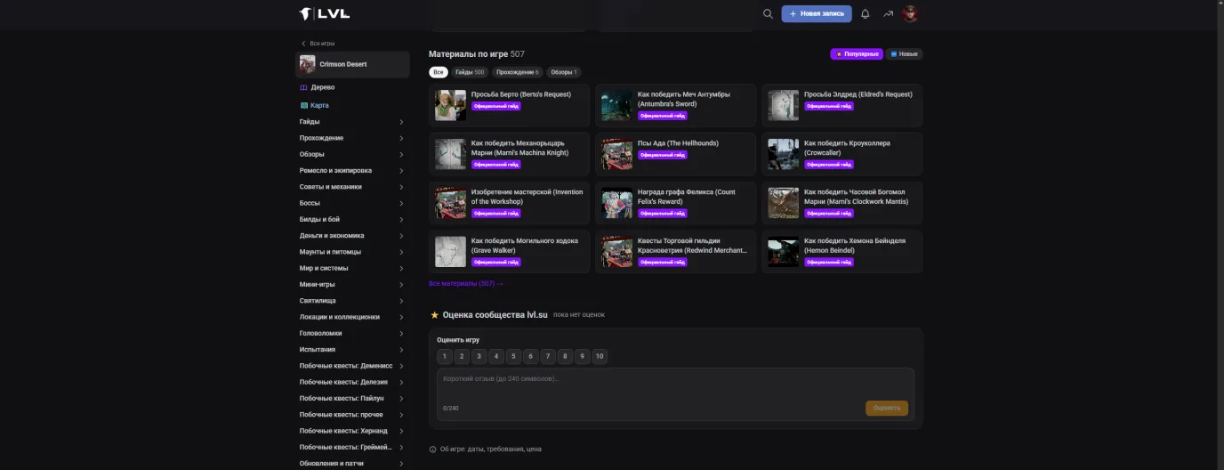Expand Гайды sidebar section
The width and height of the screenshot is (1224, 470).
(352, 122)
